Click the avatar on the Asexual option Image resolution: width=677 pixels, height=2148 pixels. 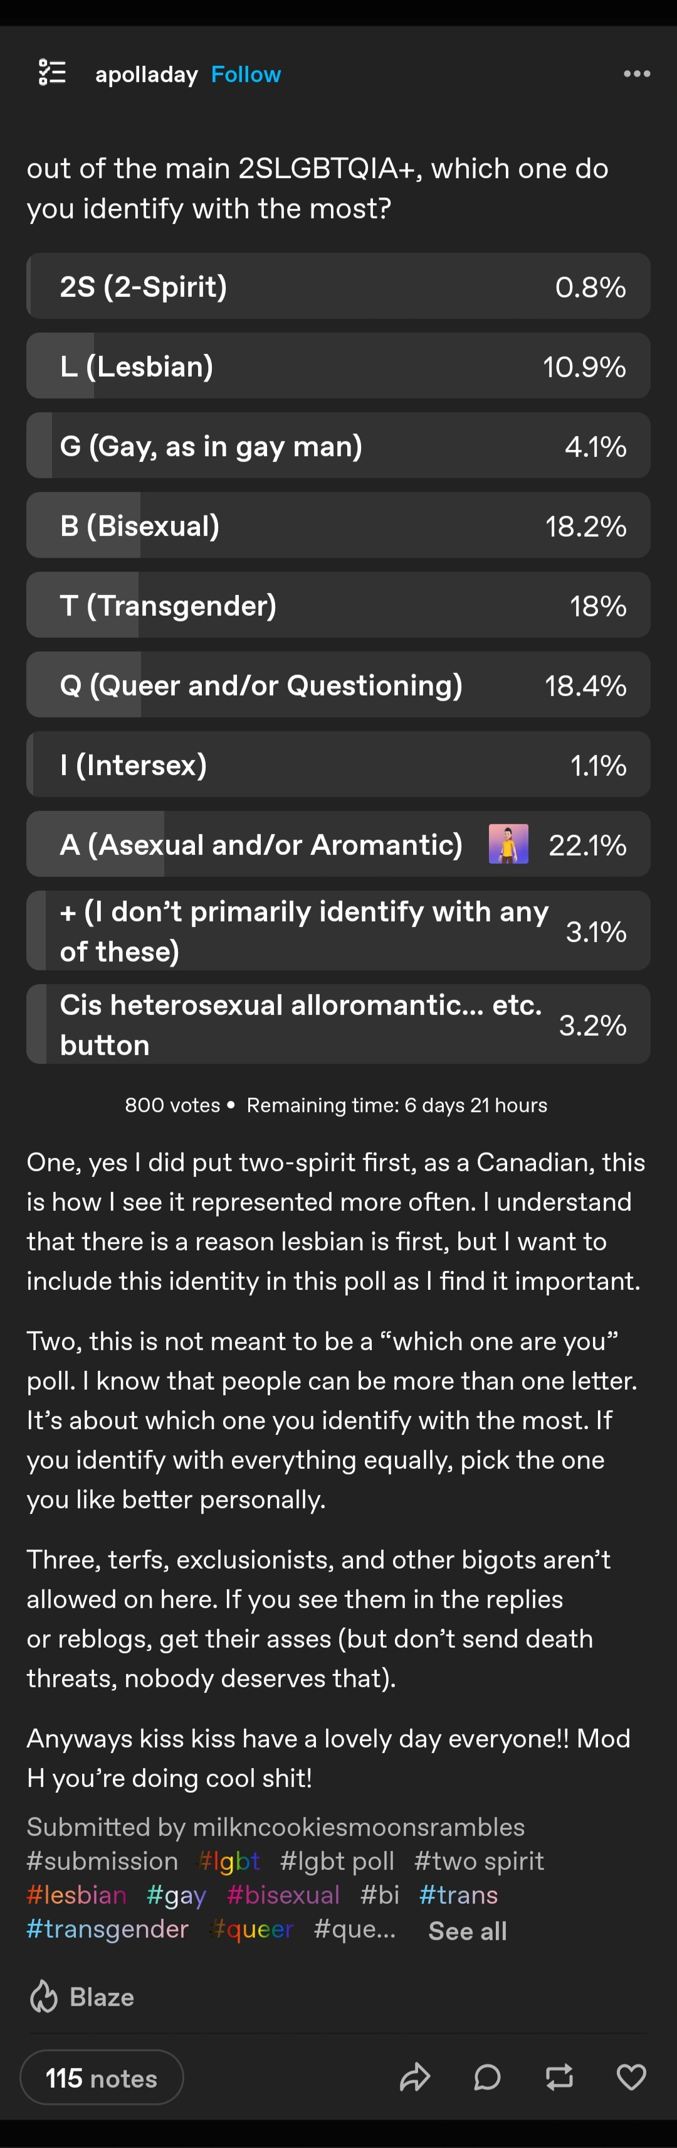pos(508,845)
